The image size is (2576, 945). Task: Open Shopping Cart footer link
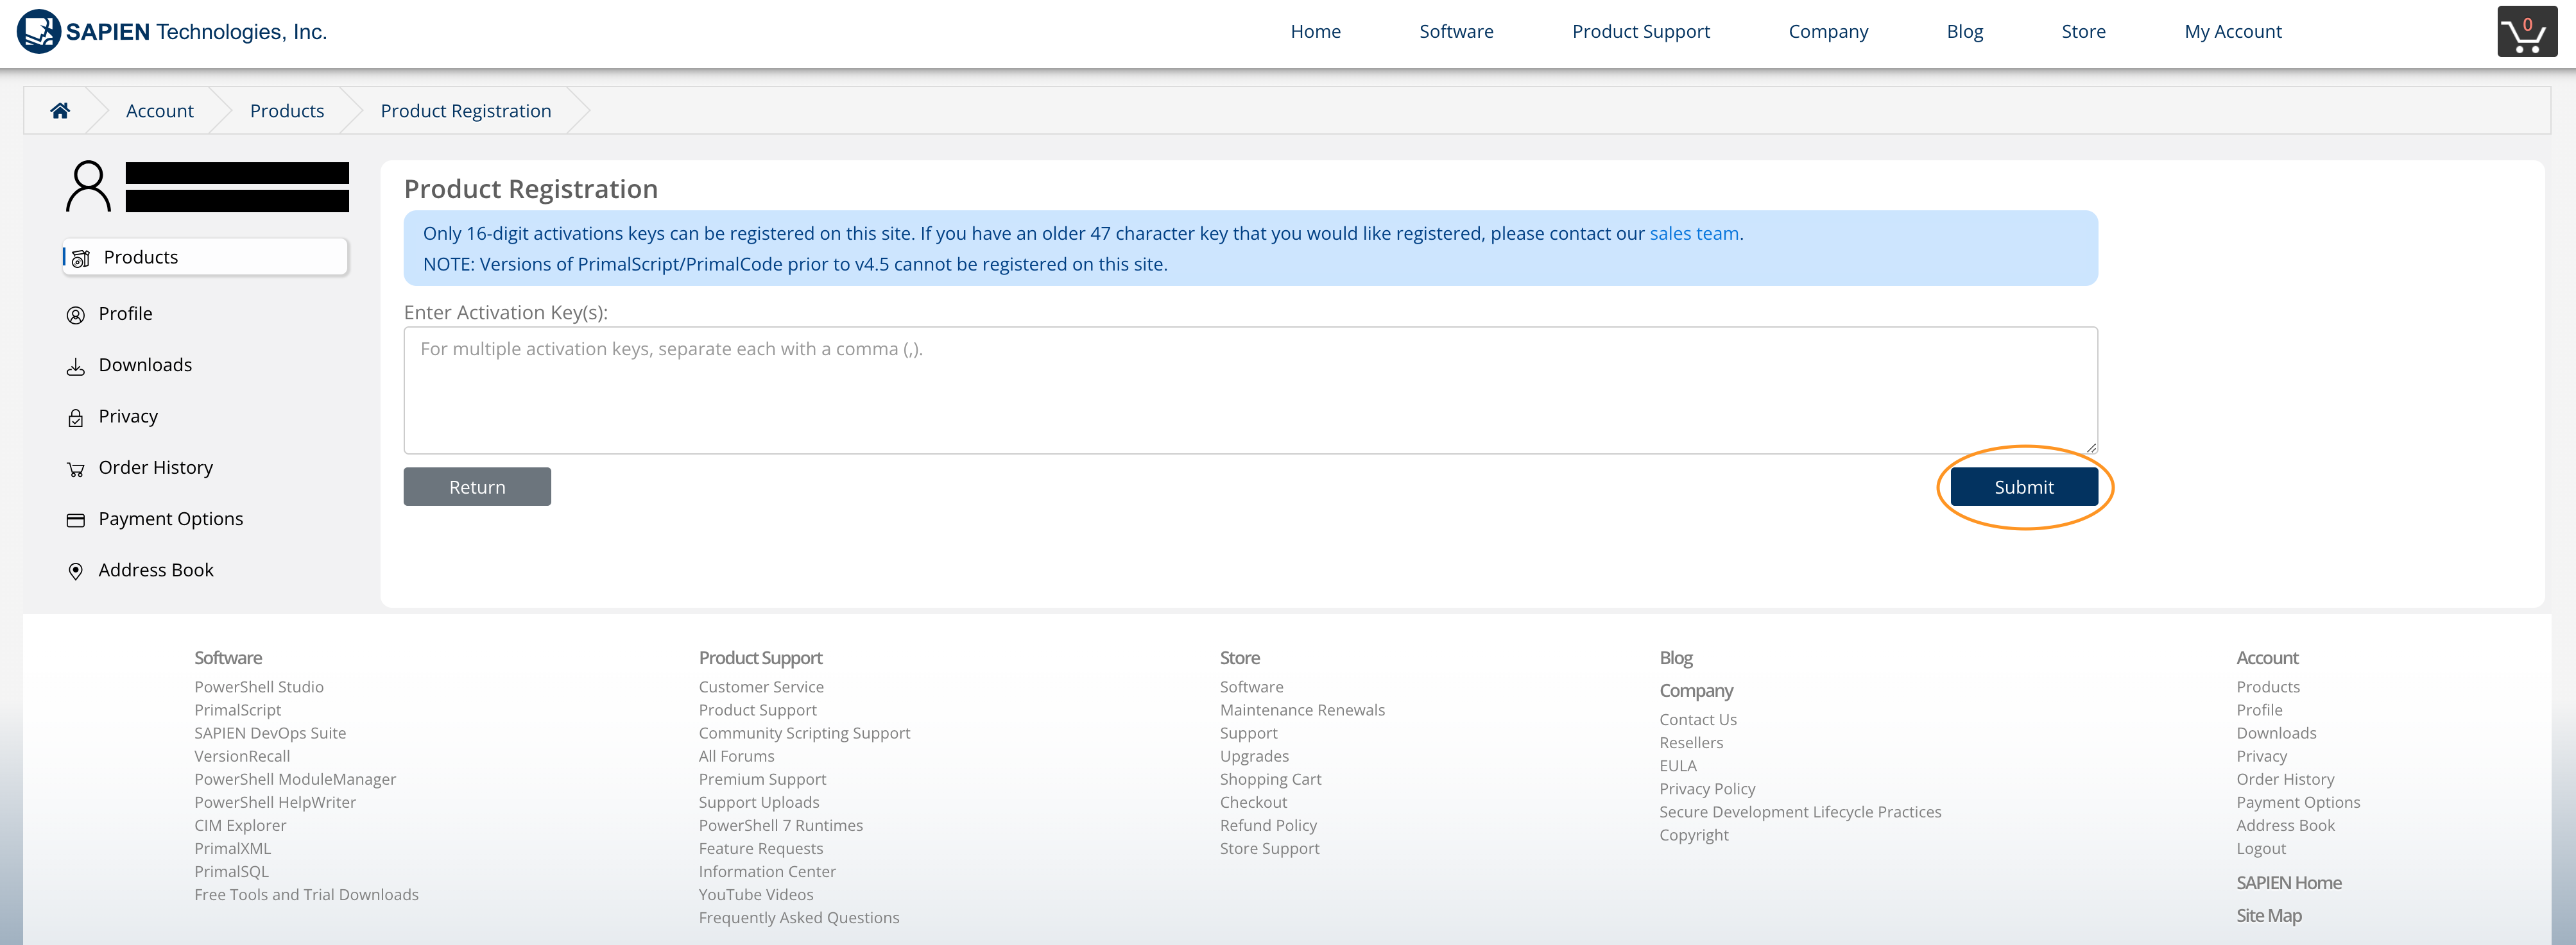pos(1270,779)
